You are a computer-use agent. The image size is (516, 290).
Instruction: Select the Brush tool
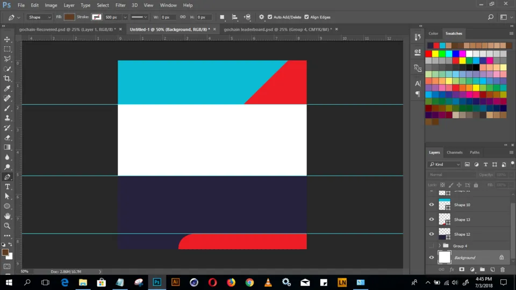[7, 108]
